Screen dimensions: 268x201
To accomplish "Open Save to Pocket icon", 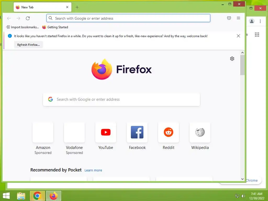I will pyautogui.click(x=229, y=18).
